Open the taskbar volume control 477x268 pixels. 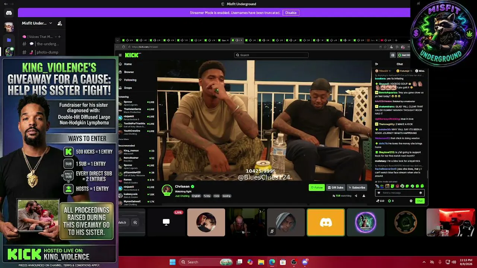tap(454, 262)
